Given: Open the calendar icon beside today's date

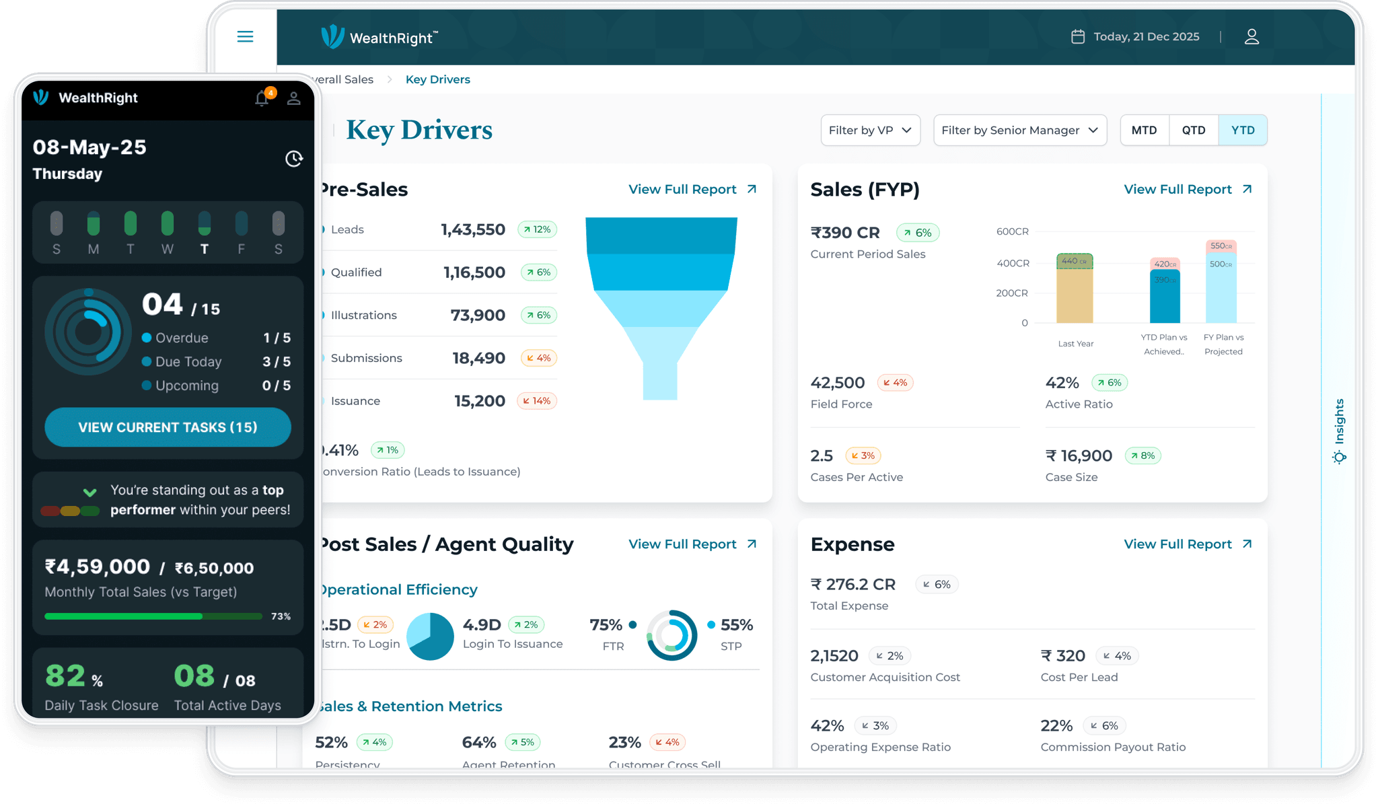Looking at the screenshot, I should click(x=1077, y=36).
